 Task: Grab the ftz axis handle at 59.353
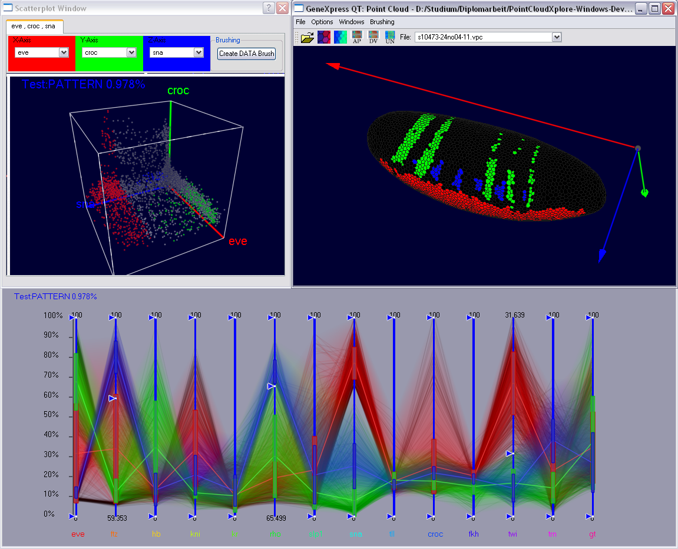(112, 398)
